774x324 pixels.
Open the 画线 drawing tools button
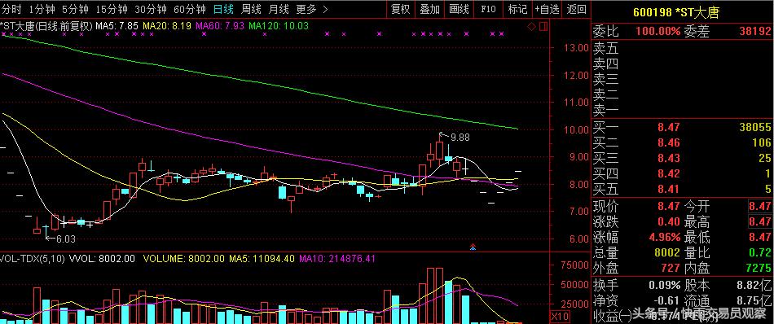tap(459, 9)
